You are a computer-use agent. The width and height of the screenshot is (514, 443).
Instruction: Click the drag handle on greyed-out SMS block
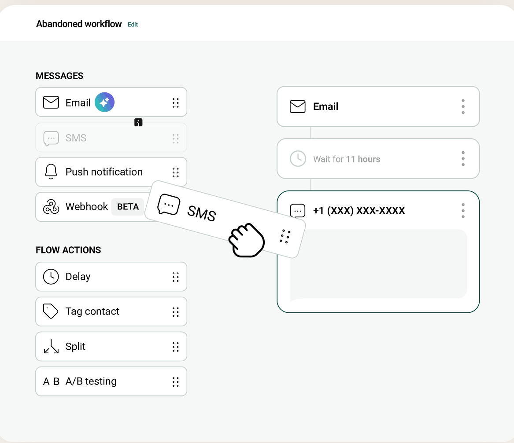click(x=176, y=139)
